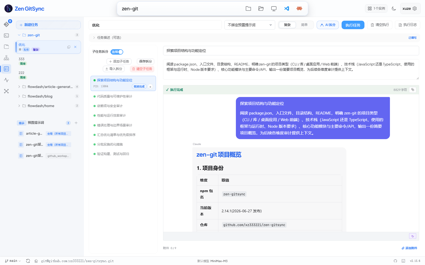Select the 代码质量与可维护性审计 subtask
Viewport: 425px width, 265px height.
click(x=123, y=96)
